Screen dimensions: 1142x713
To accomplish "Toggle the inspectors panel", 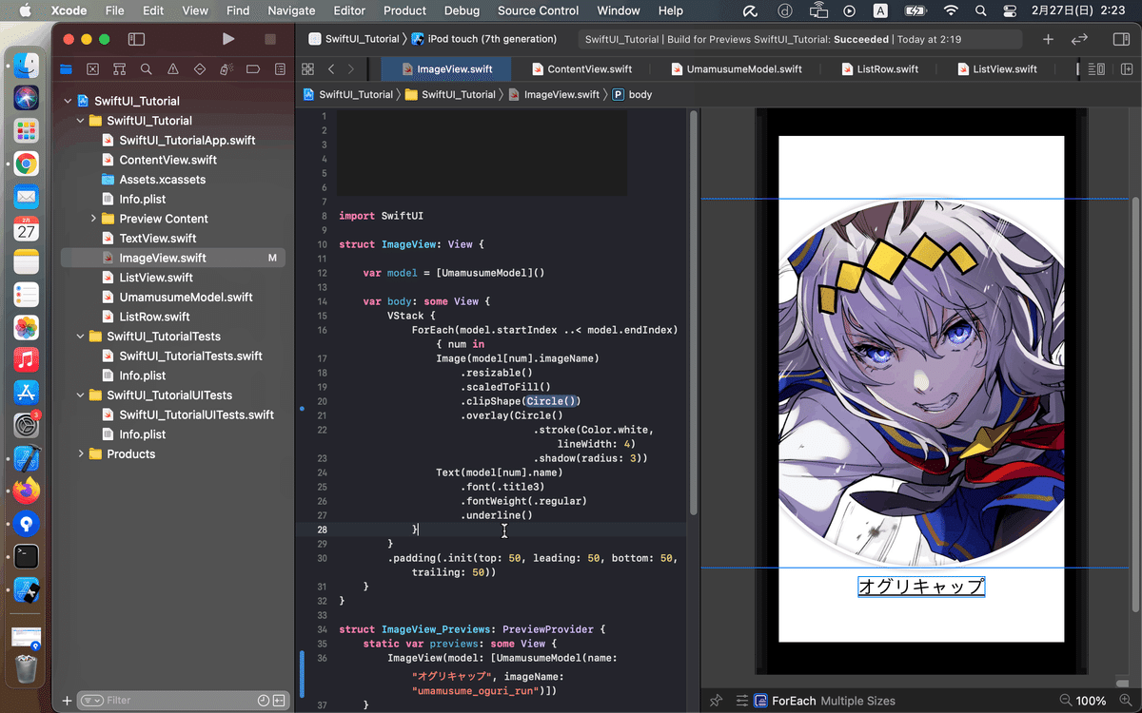I will pos(1121,39).
